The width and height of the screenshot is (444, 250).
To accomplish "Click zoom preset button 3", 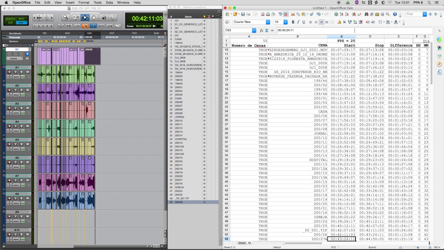I will coord(43,26).
